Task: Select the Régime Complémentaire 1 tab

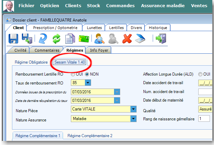Action: tap(38, 136)
